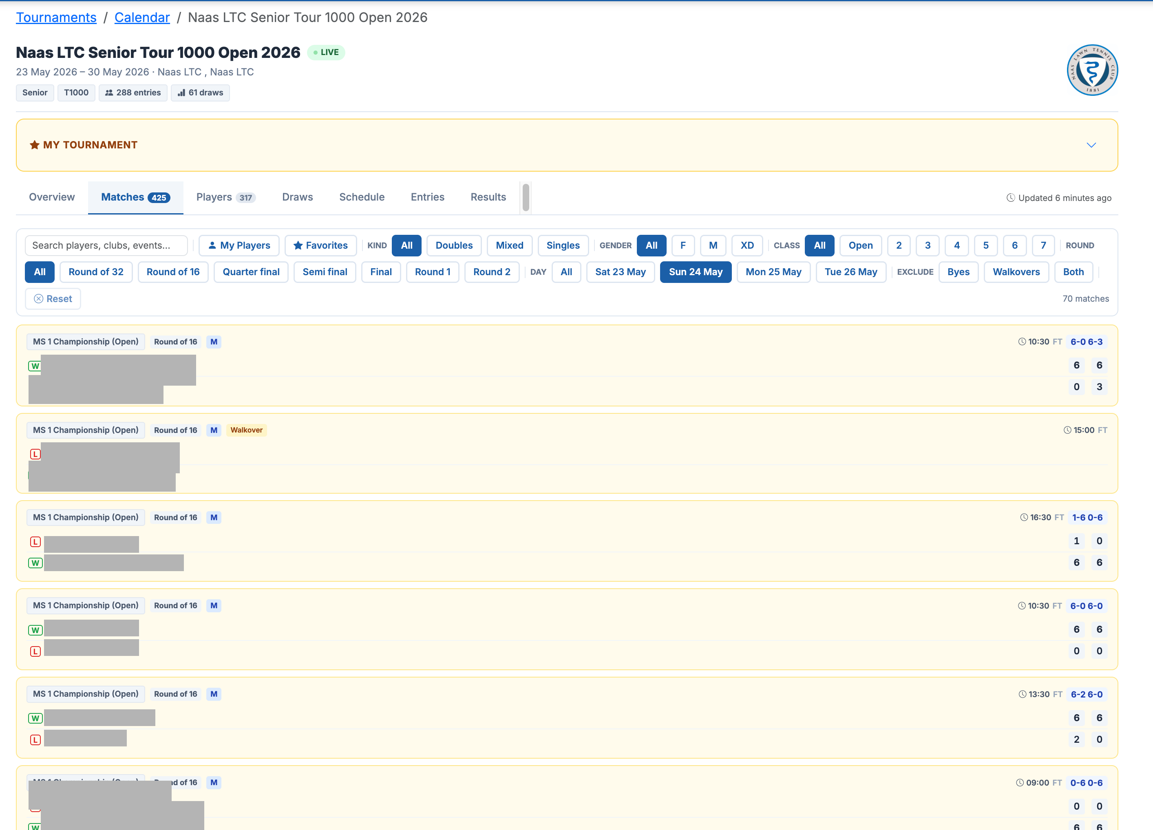Image resolution: width=1153 pixels, height=830 pixels.
Task: Open the Draws tab
Action: click(x=297, y=197)
